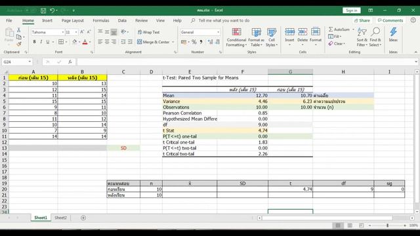Switch to Page Layout view icon
420x236 pixels.
tap(350, 226)
